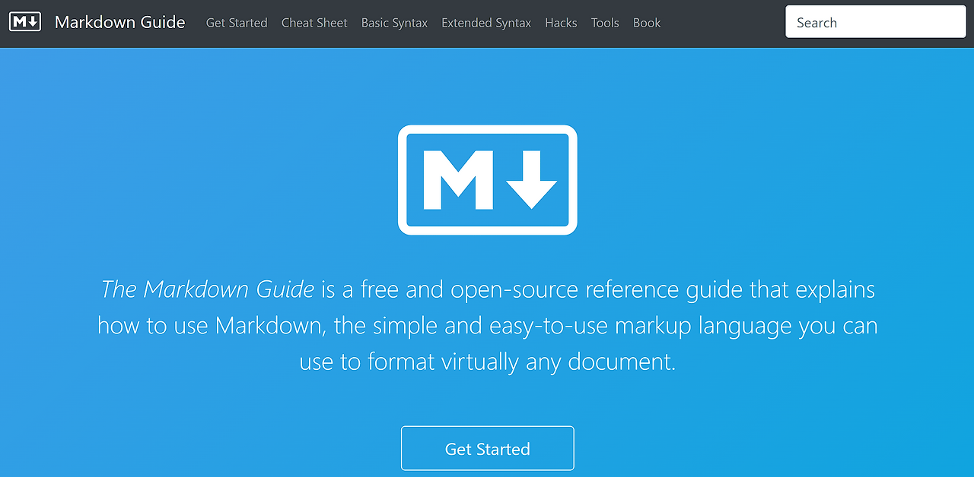Select the outlined Get Started call-to-action
This screenshot has width=974, height=477.
pyautogui.click(x=487, y=448)
